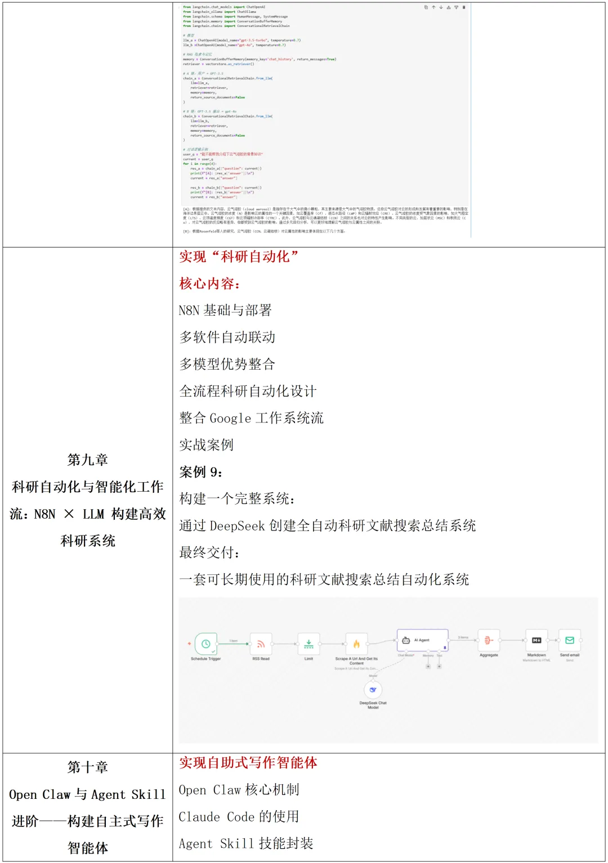Click the duplicate cell icon in the notebook toolbar
This screenshot has height=863, width=608.
coord(426,7)
